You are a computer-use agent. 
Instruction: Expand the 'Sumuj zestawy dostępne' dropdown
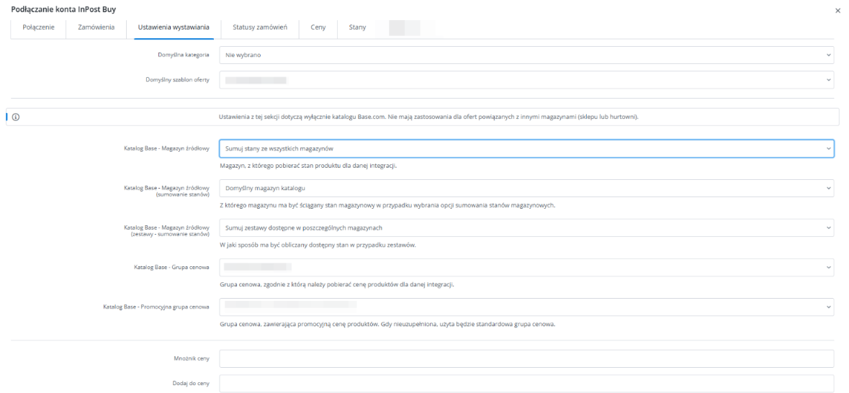[526, 227]
